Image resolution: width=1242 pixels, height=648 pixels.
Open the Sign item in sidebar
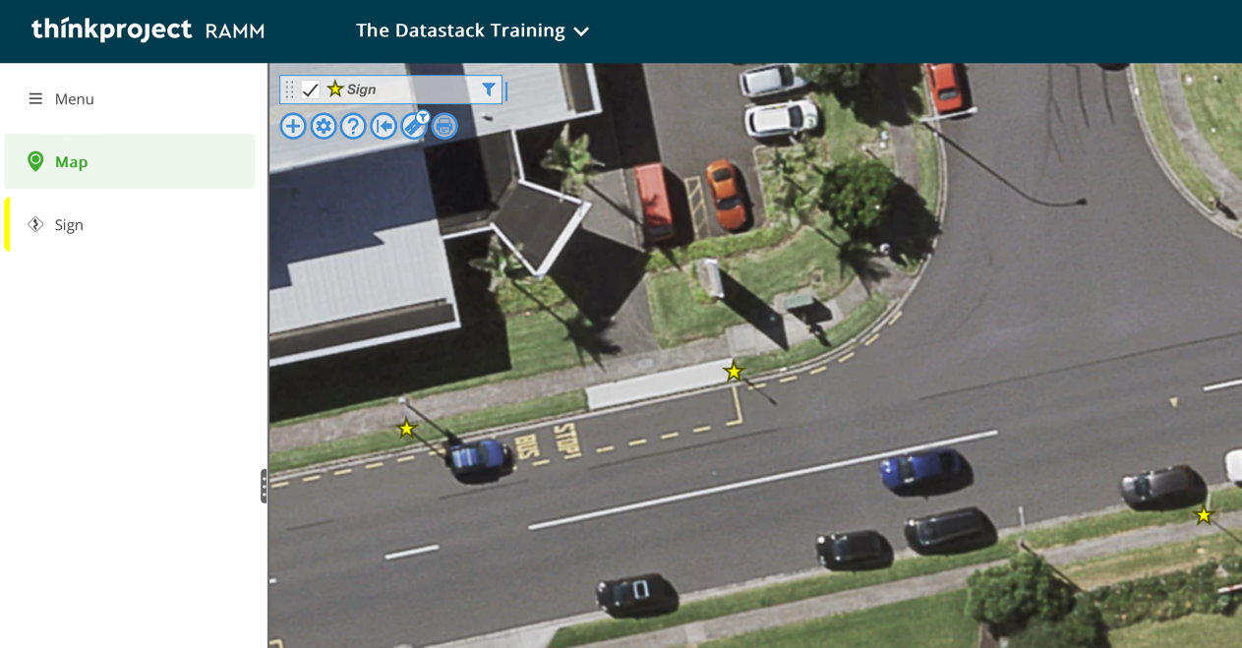tap(130, 224)
